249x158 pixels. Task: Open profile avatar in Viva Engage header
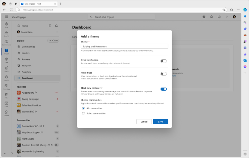(234, 17)
